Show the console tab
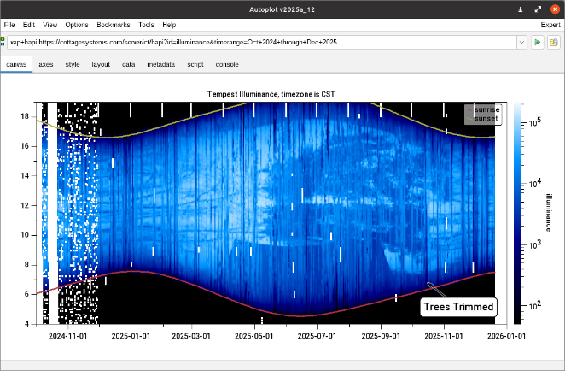Screen dimensions: 565x371 (x=227, y=64)
